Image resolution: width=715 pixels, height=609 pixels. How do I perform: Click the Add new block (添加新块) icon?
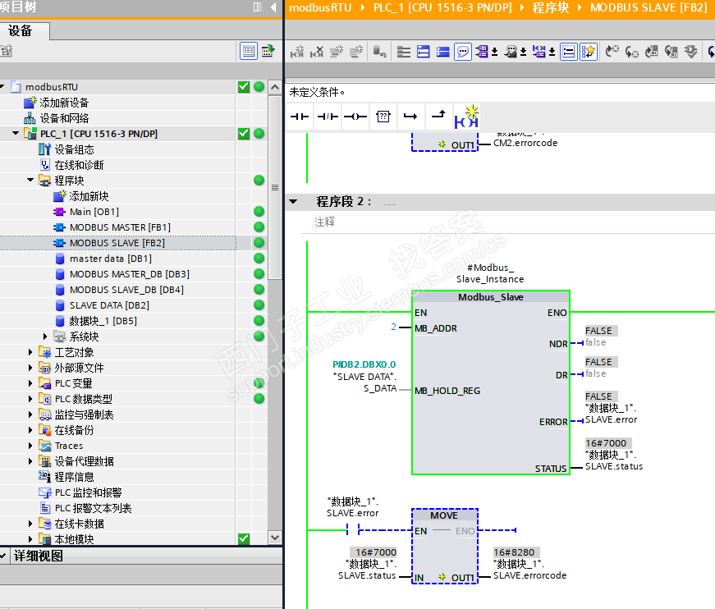click(x=60, y=196)
